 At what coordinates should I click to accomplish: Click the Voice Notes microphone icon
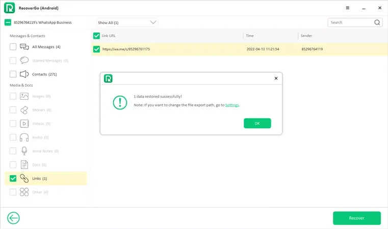24,151
